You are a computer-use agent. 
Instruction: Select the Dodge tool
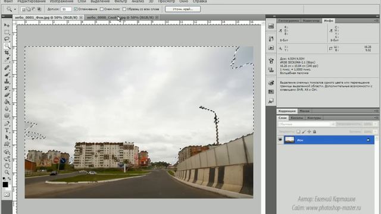pos(7,115)
